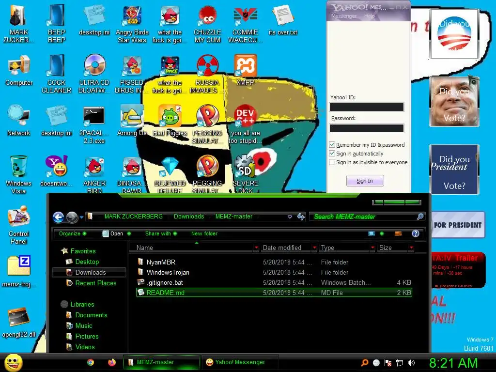Image resolution: width=496 pixels, height=372 pixels.
Task: Open the Angry Birds Star Wars desktop shortcut
Action: point(132,24)
